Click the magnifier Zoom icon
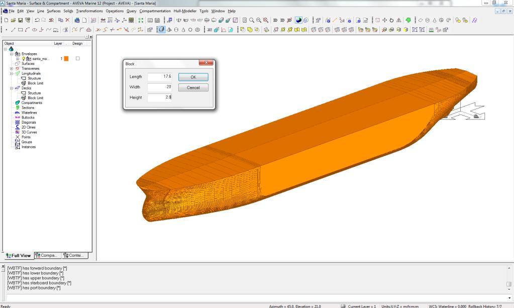Image resolution: width=514 pixels, height=308 pixels. [x=251, y=20]
